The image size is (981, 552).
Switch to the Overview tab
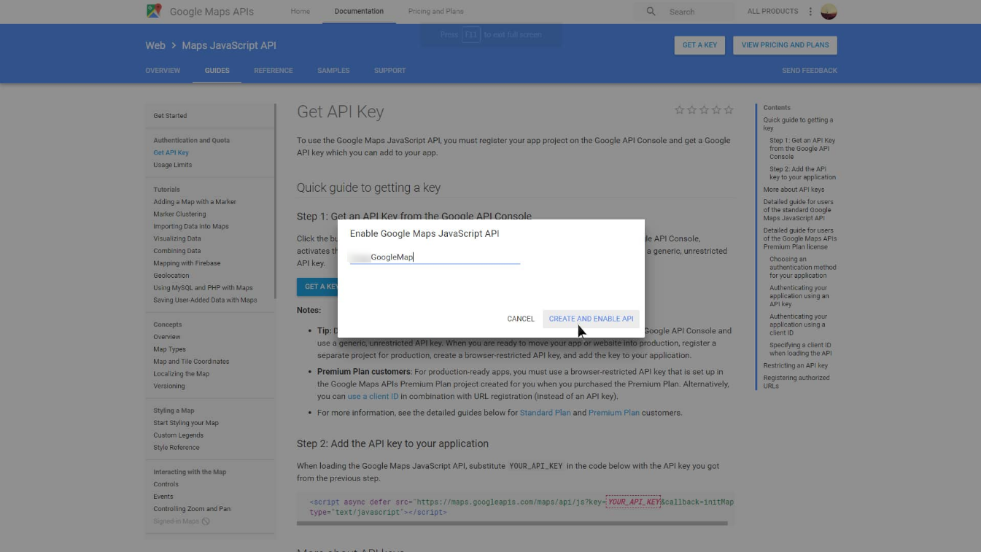tap(163, 71)
